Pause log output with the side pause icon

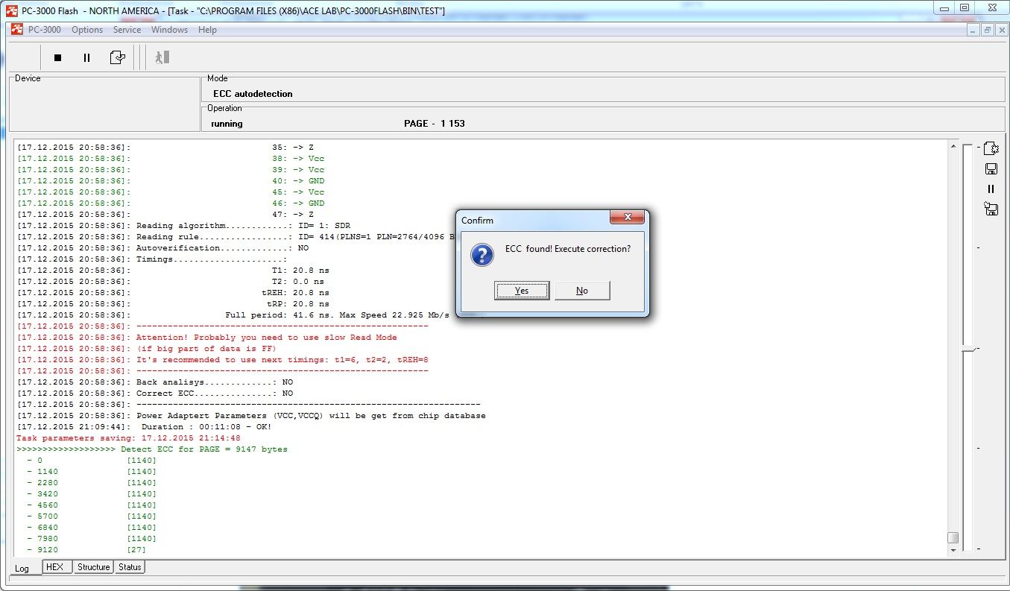click(x=991, y=189)
